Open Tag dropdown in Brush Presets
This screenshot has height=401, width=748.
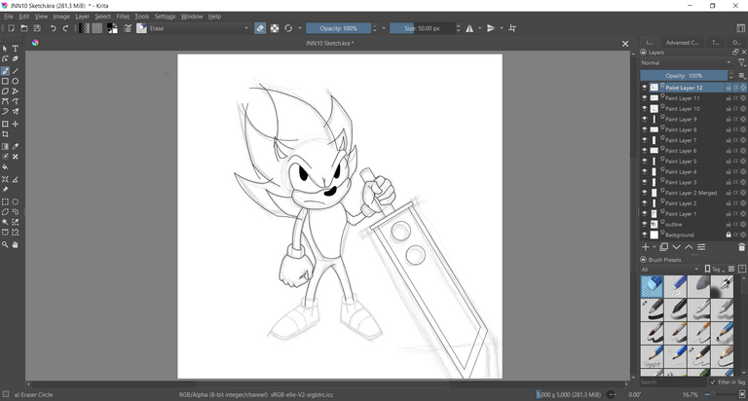tap(715, 269)
